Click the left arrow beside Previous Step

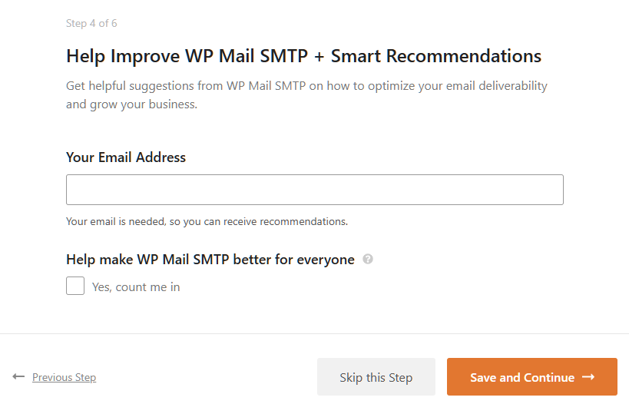(18, 377)
